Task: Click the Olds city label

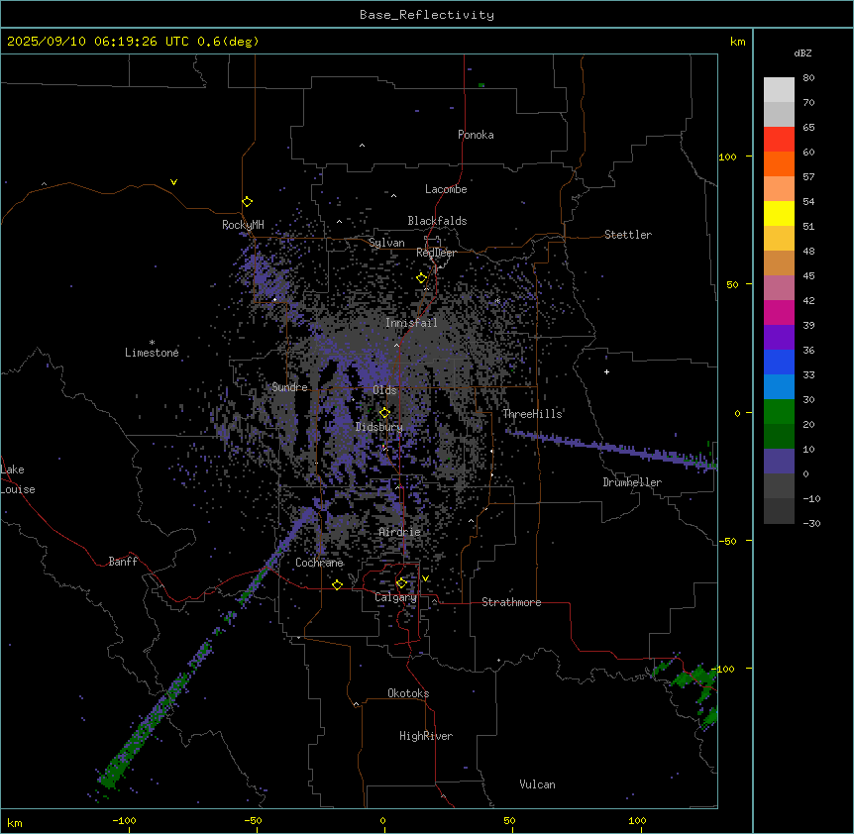Action: click(x=384, y=390)
